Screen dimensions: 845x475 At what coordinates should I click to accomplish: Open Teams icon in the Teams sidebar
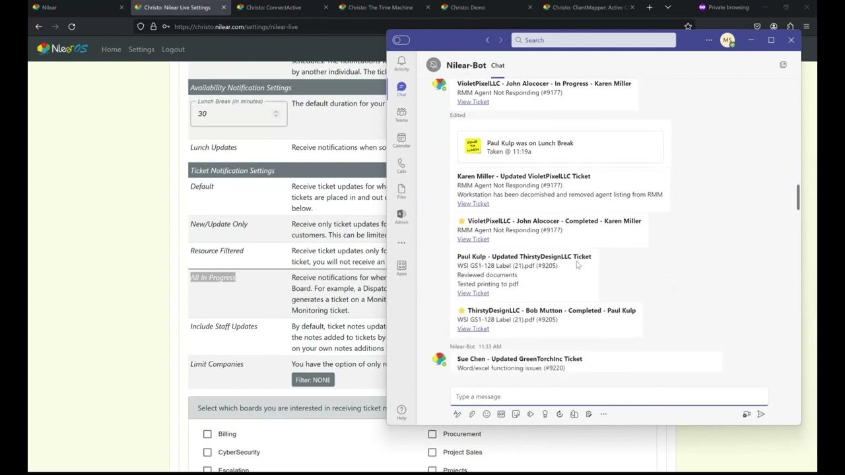click(401, 115)
